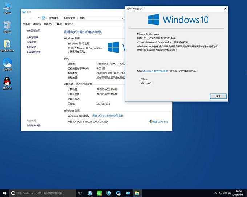Open 高级系统设置 in the sidebar
Image resolution: width=247 pixels, height=197 pixels.
(x=33, y=52)
